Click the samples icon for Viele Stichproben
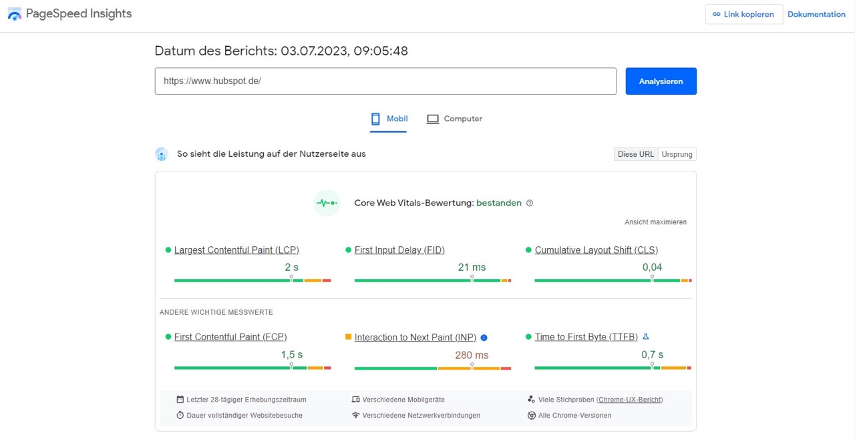Image resolution: width=855 pixels, height=441 pixels. pos(531,400)
